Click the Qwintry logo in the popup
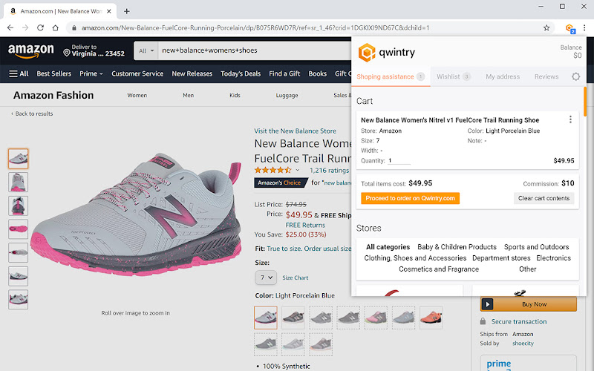Image resolution: width=594 pixels, height=371 pixels. tap(387, 52)
